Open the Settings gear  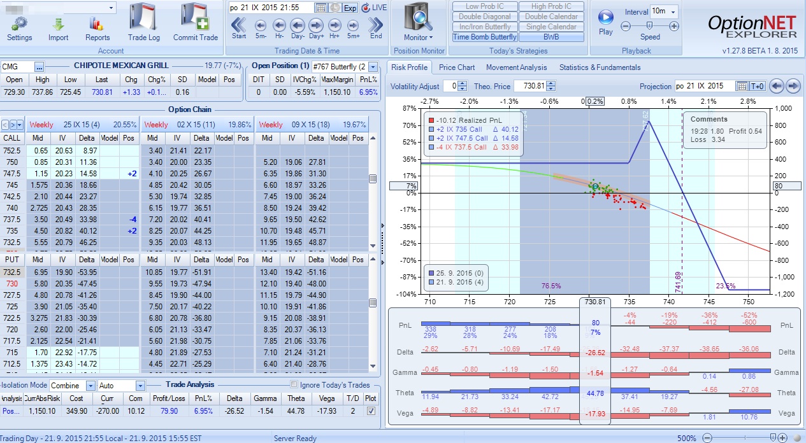tap(20, 29)
